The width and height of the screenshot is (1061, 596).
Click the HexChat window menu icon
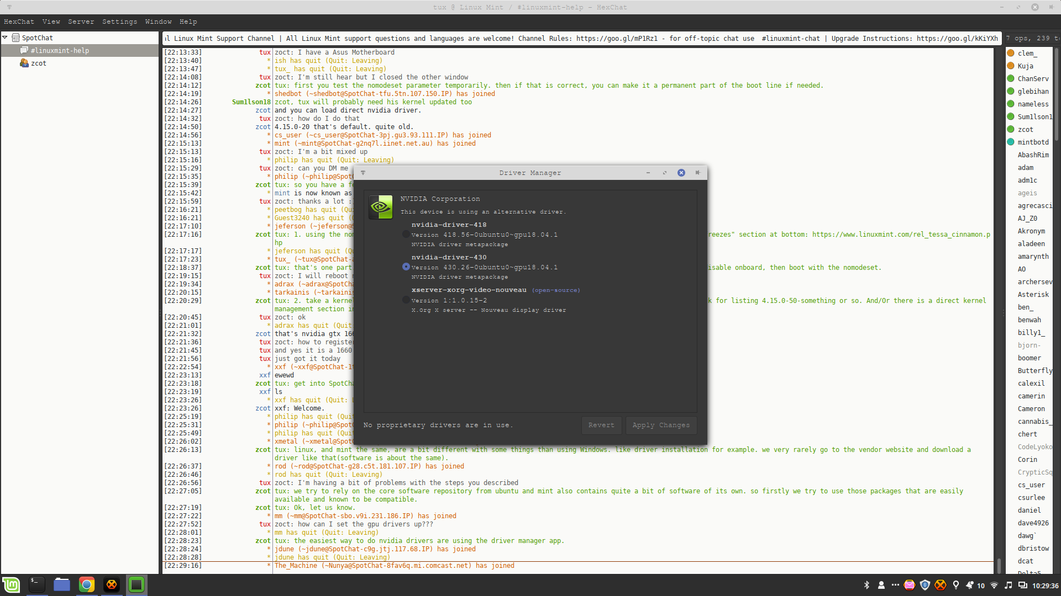click(x=9, y=7)
